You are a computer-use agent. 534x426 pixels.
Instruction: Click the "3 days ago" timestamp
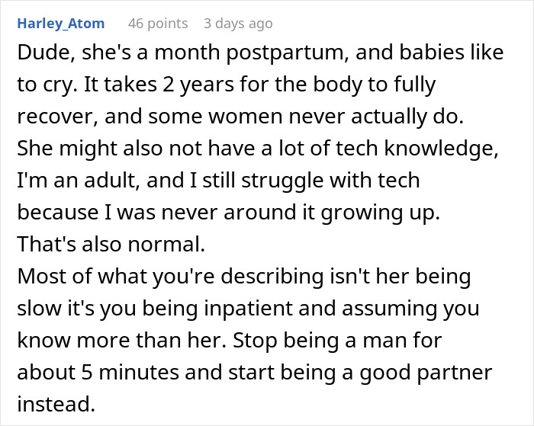pos(237,24)
